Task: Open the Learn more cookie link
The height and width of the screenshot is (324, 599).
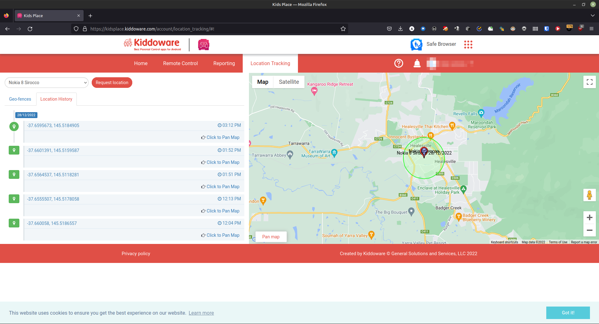Action: tap(201, 313)
